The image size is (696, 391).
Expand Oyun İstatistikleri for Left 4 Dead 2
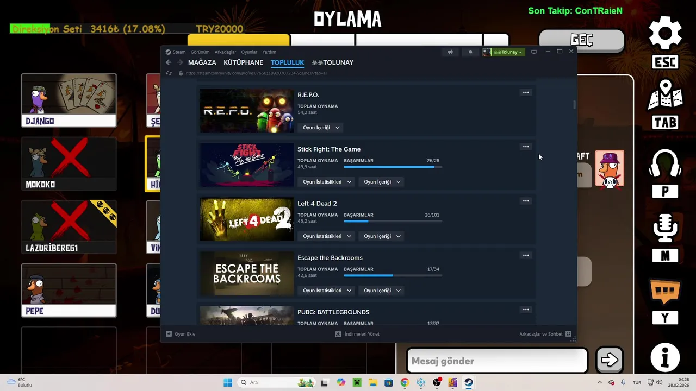click(x=327, y=236)
